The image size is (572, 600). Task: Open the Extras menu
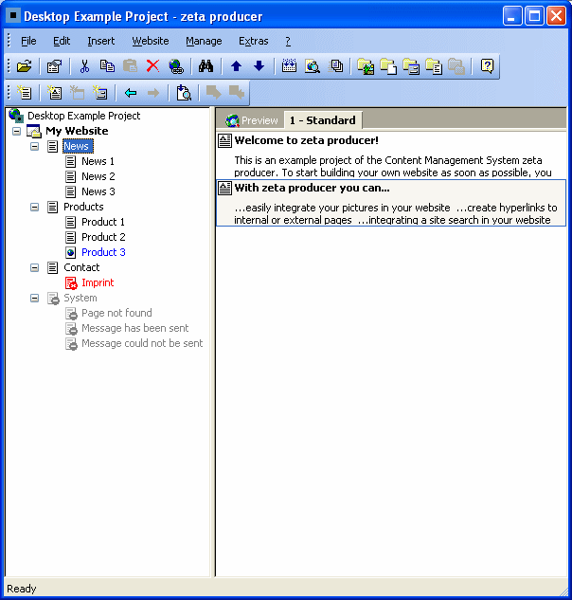click(x=254, y=41)
